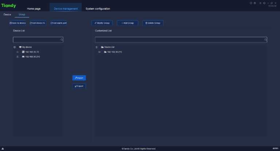Click search icon in Device List box
Screen dimensions: 280x151
click(x=62, y=40)
